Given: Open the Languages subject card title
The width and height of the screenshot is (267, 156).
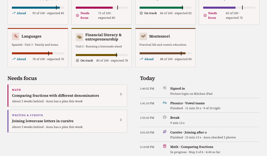Looking at the screenshot, I should [31, 36].
